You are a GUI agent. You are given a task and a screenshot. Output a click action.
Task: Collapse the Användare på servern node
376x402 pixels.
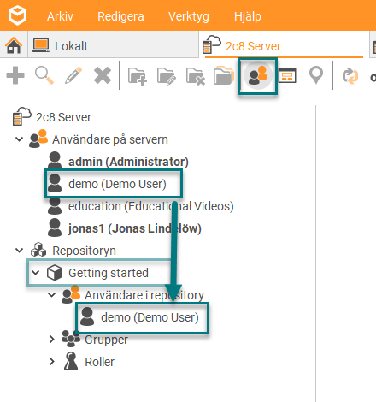[19, 139]
